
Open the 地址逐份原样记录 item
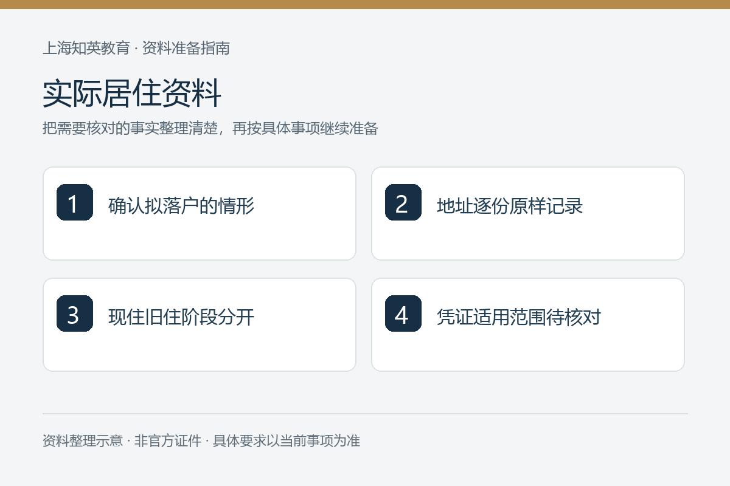pos(510,206)
